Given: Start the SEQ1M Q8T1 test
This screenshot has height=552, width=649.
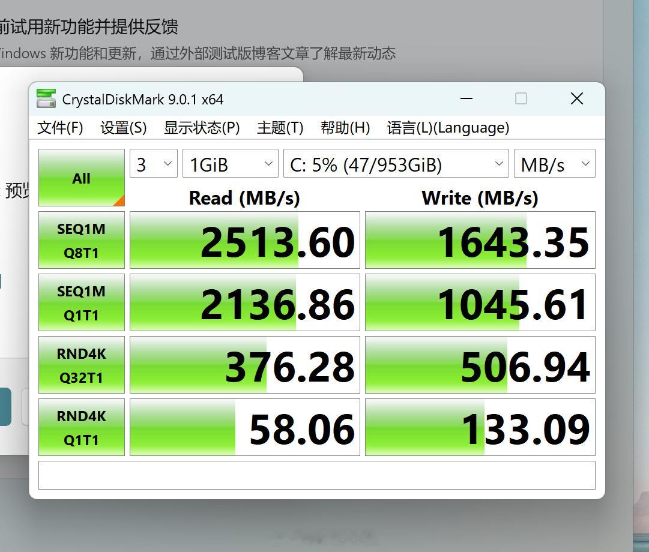Looking at the screenshot, I should click(x=81, y=240).
